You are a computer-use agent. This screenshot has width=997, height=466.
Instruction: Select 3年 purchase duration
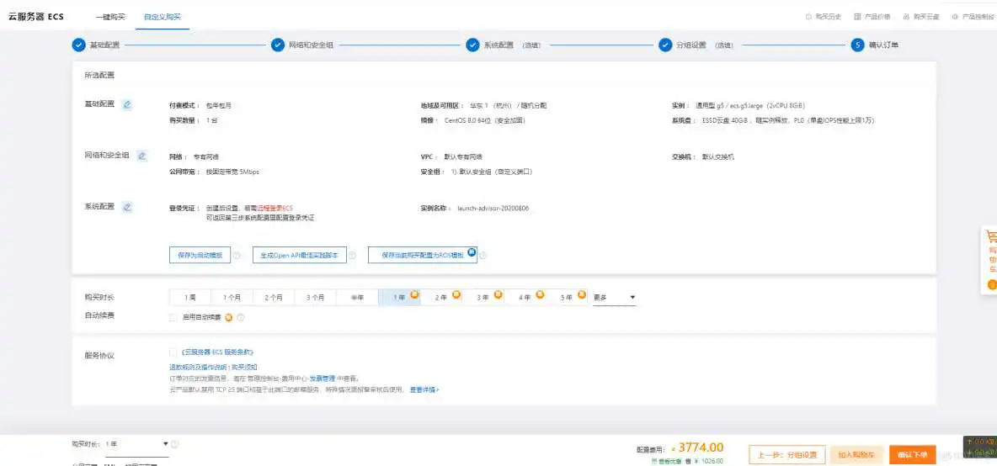click(x=483, y=297)
